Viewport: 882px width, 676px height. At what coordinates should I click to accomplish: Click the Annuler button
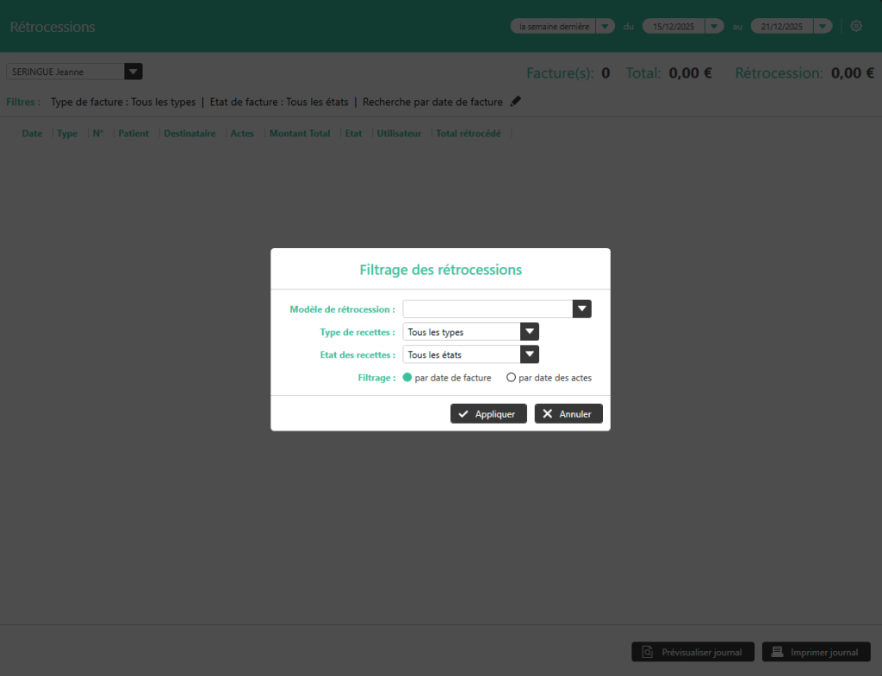(568, 414)
